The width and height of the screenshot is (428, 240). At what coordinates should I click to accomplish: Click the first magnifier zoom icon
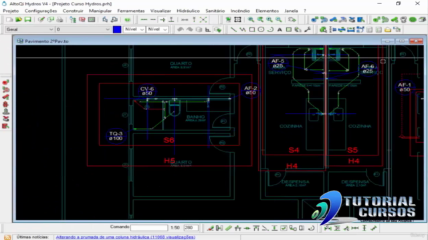251,19
